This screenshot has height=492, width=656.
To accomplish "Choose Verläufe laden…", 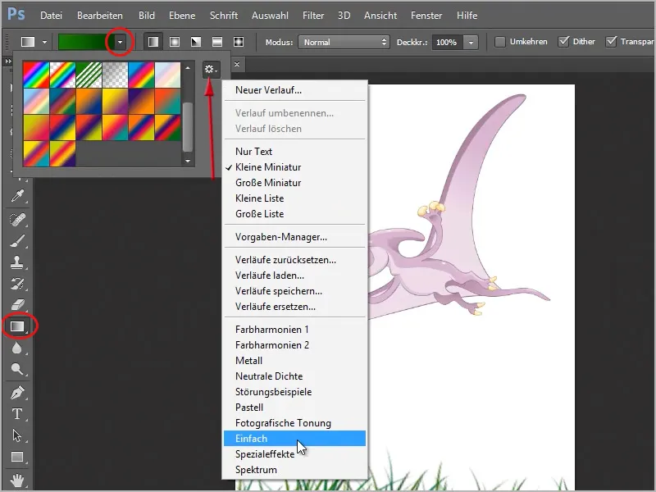I will (294, 276).
